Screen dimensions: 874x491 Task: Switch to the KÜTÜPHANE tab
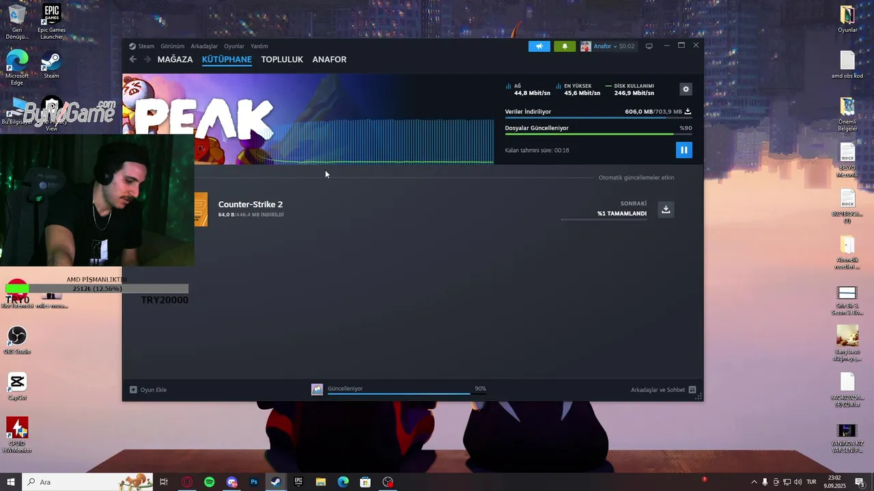click(x=227, y=59)
